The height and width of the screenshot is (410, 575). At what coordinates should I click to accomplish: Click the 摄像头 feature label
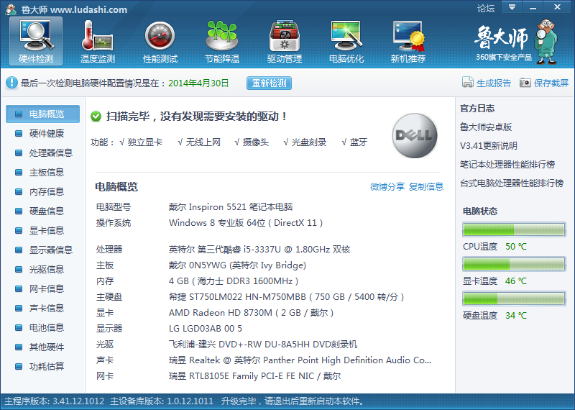(x=256, y=142)
